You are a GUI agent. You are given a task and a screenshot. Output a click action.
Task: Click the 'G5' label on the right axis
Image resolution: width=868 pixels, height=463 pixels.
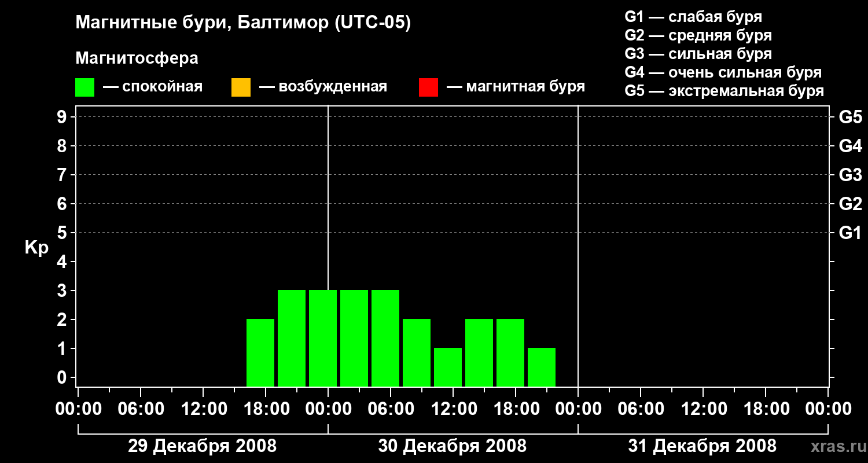pos(851,117)
